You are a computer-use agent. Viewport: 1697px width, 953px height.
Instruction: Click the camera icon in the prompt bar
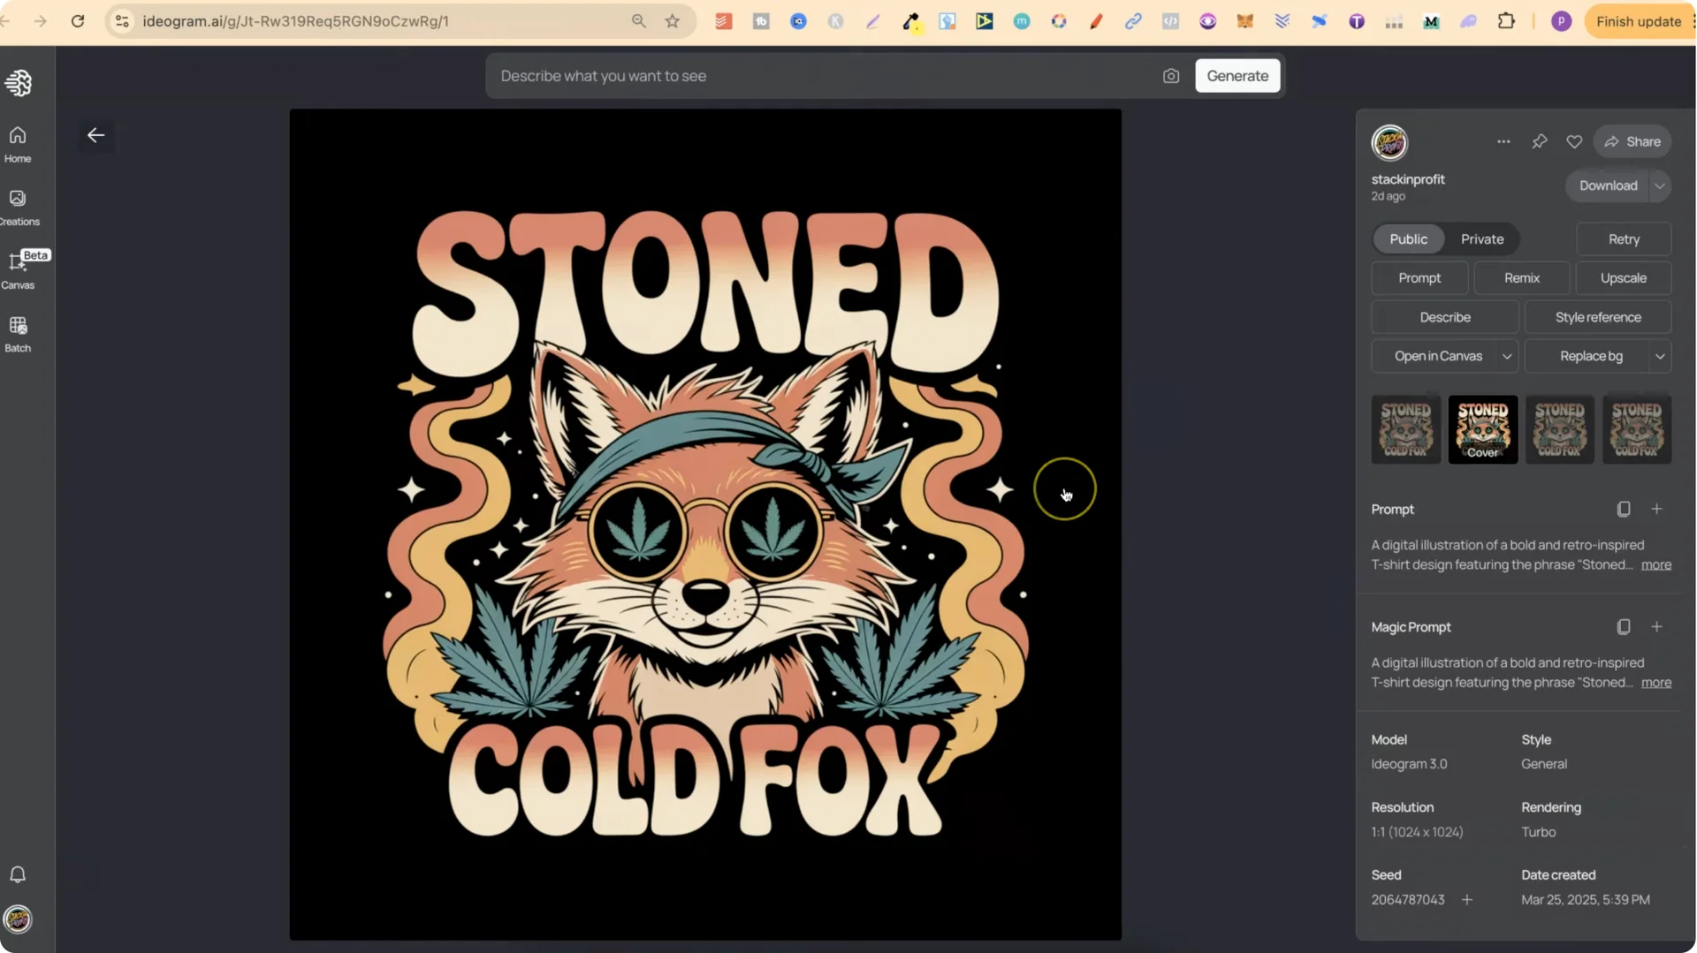1170,76
